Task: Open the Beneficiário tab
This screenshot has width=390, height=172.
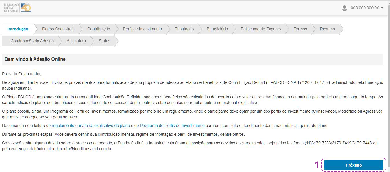Action: tap(217, 29)
